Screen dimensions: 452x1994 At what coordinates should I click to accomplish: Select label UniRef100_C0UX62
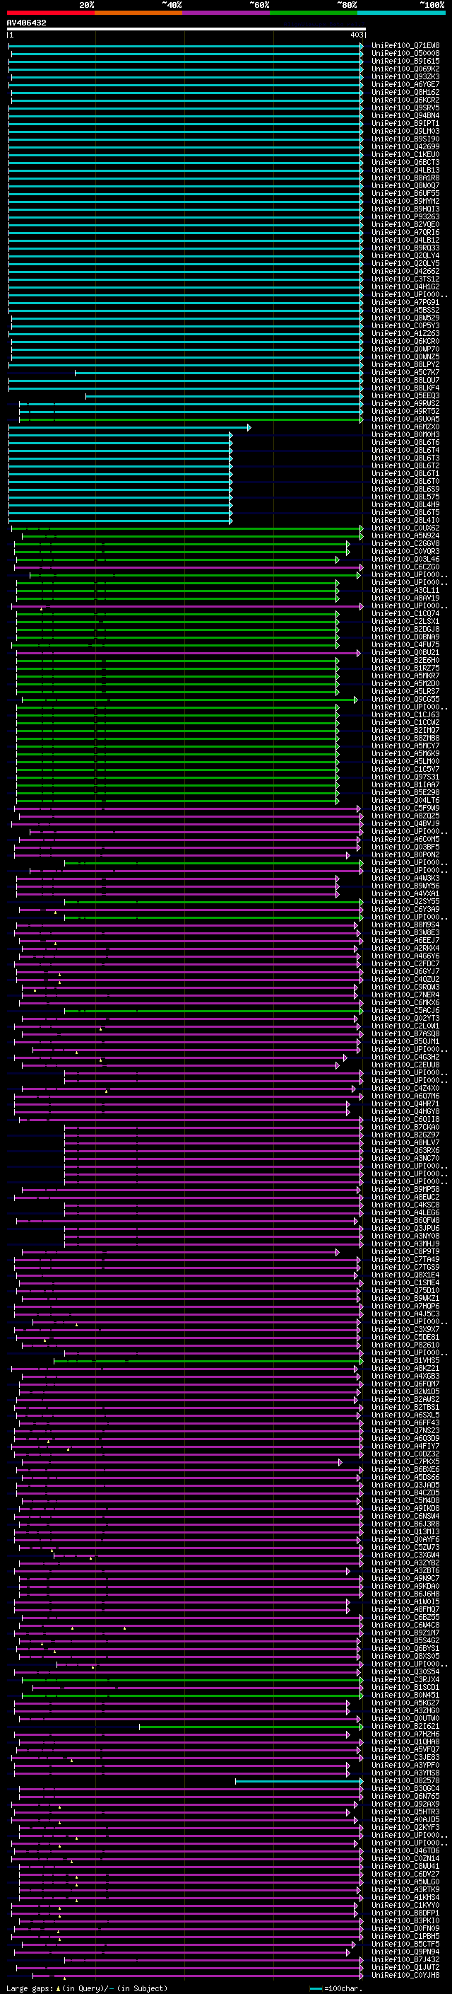405,528
